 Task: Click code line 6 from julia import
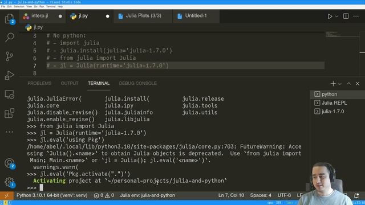click(91, 58)
